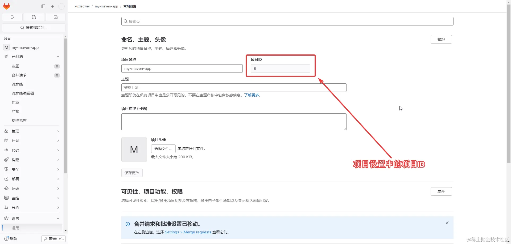Click the Settings > Merge requests link
511x244 pixels.
click(x=188, y=232)
